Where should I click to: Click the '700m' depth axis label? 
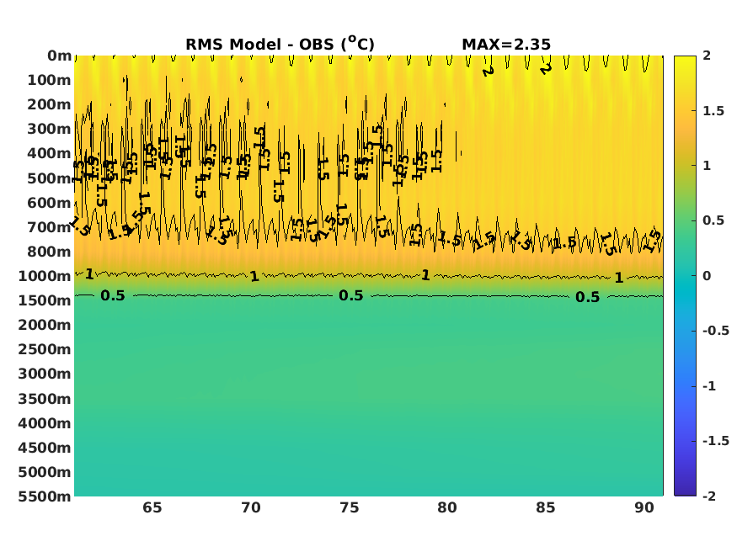49,226
